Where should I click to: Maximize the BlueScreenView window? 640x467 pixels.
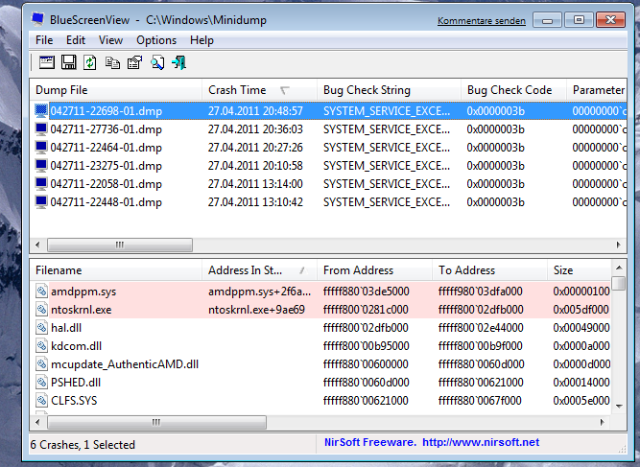pyautogui.click(x=579, y=20)
